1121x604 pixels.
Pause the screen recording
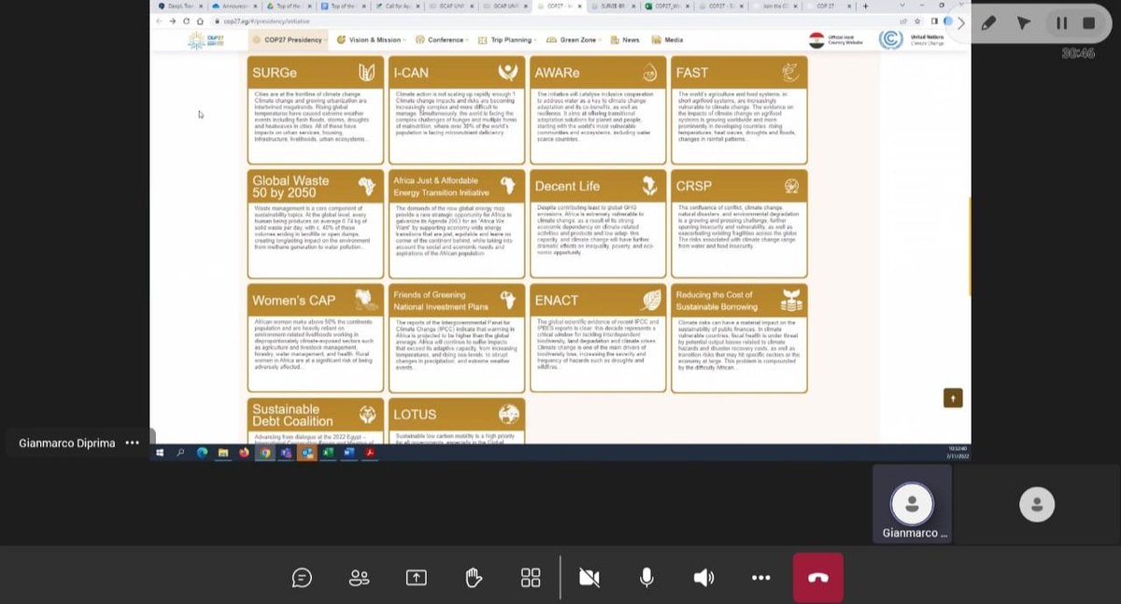point(1062,22)
